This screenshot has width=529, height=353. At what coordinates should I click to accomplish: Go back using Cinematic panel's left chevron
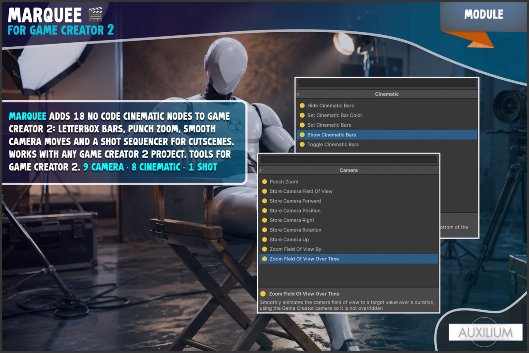(x=298, y=94)
